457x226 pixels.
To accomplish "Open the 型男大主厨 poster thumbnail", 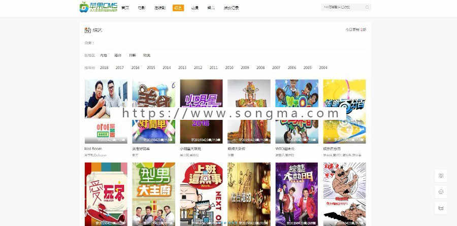I will click(153, 194).
